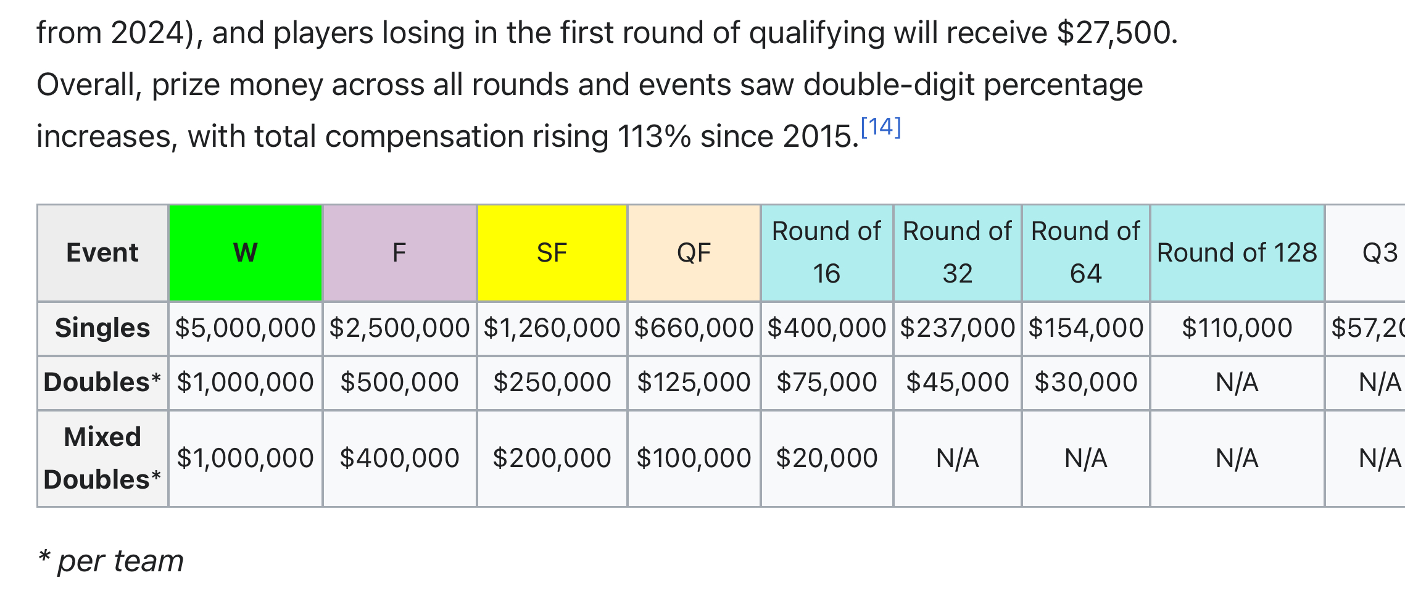Viewport: 1405px width, 604px height.
Task: Click the $500,000 Doubles finalist cell
Action: pyautogui.click(x=399, y=383)
